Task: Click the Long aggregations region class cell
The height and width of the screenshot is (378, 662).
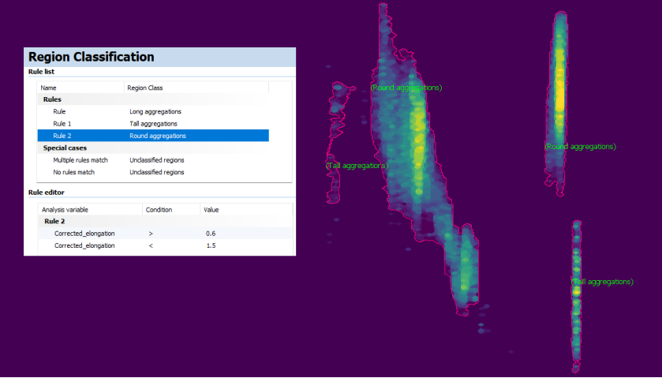Action: coord(155,112)
